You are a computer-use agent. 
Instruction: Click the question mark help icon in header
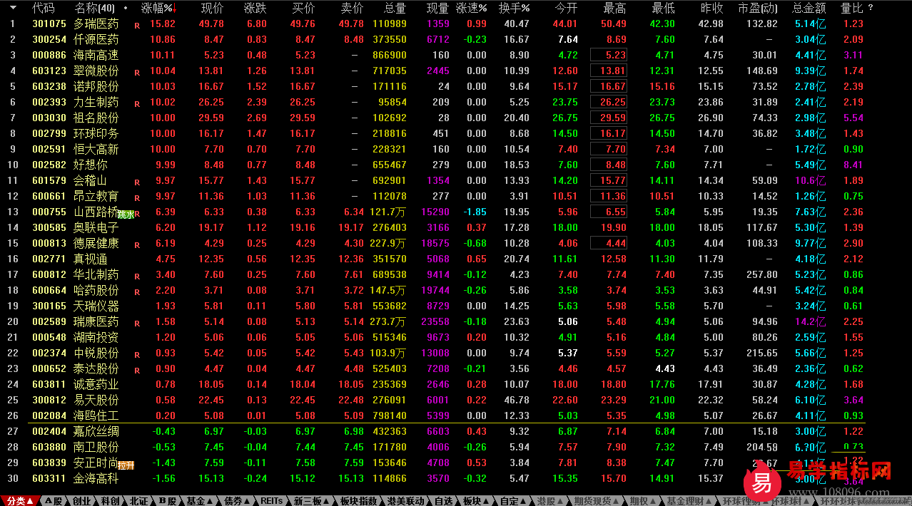pos(870,8)
